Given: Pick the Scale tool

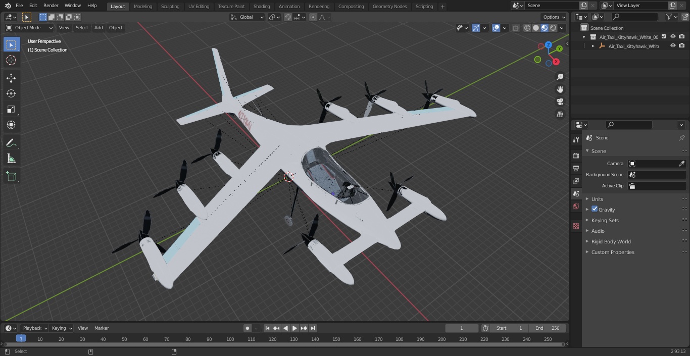Looking at the screenshot, I should click(11, 109).
